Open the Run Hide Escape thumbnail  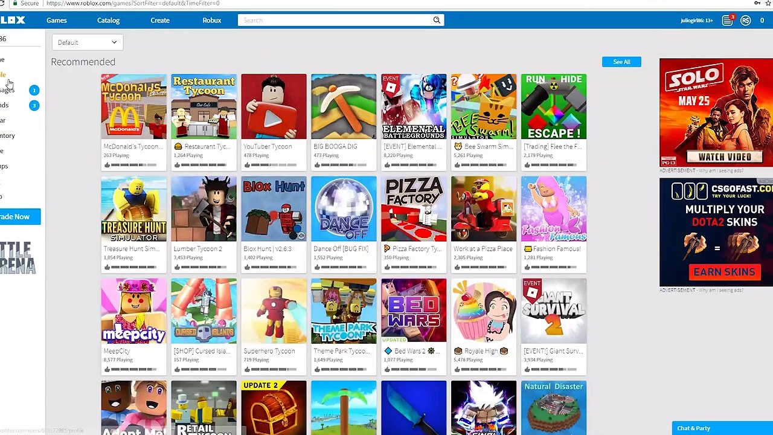pyautogui.click(x=554, y=106)
